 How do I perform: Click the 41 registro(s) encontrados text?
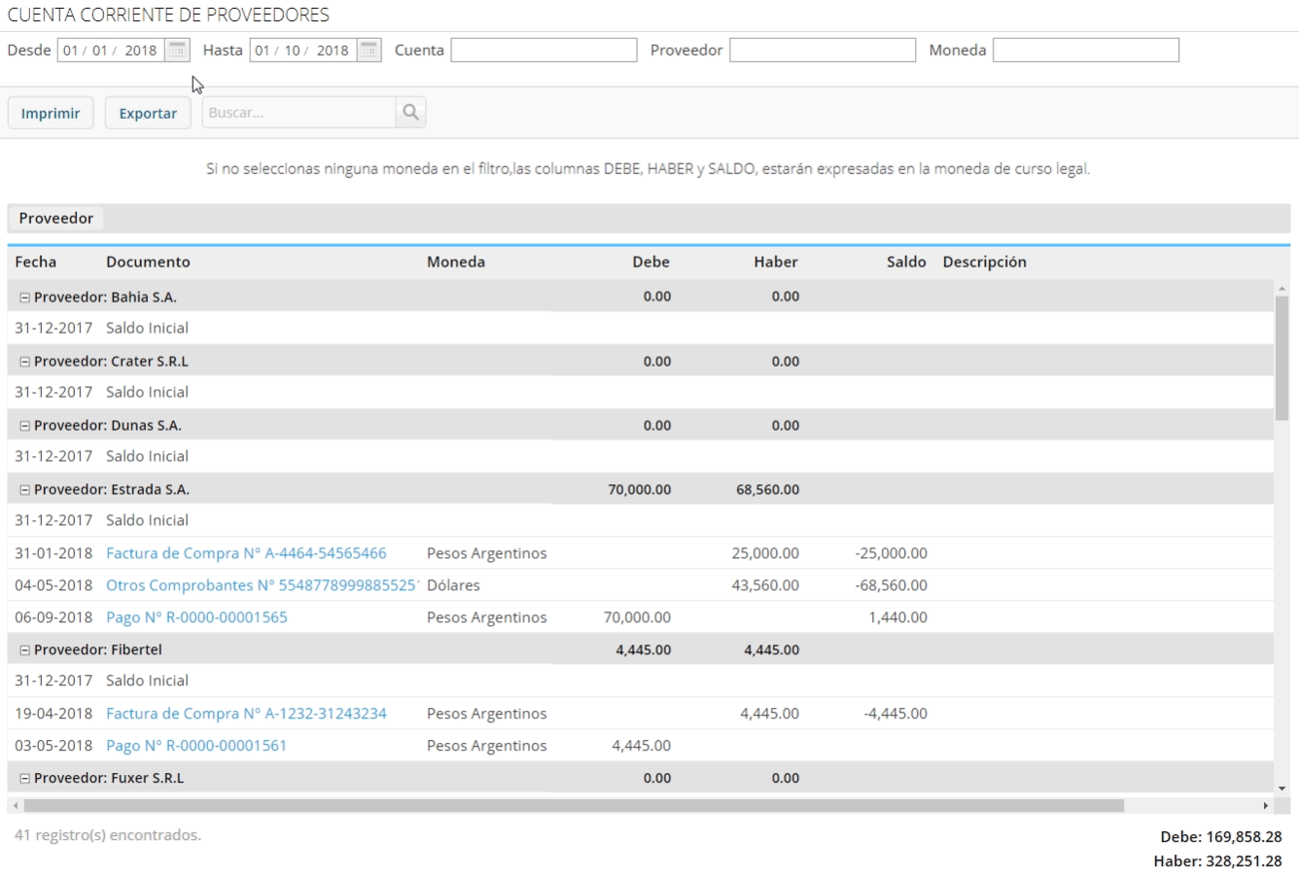[x=108, y=835]
